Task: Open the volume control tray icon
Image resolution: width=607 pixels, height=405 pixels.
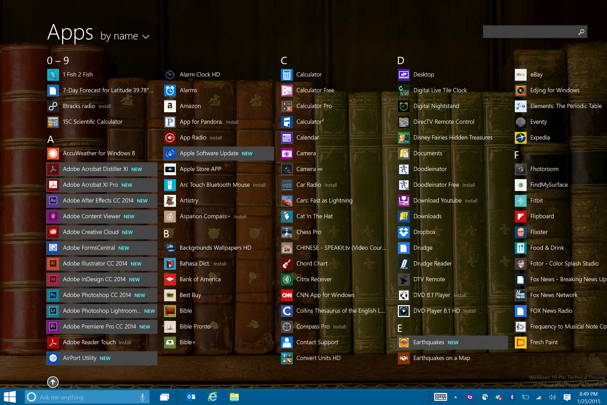Action: (x=552, y=397)
